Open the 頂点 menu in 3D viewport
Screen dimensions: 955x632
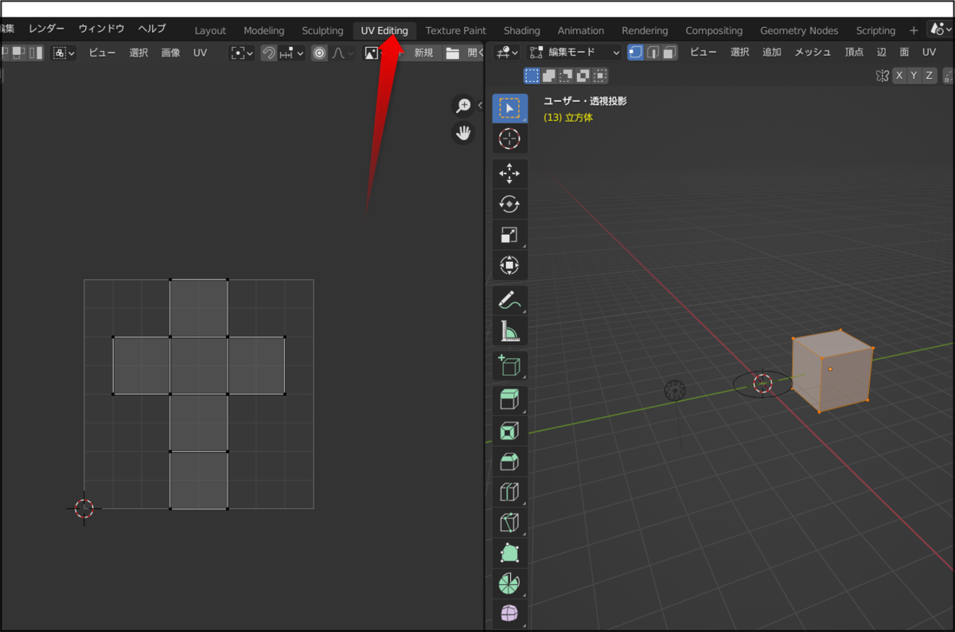pos(854,53)
